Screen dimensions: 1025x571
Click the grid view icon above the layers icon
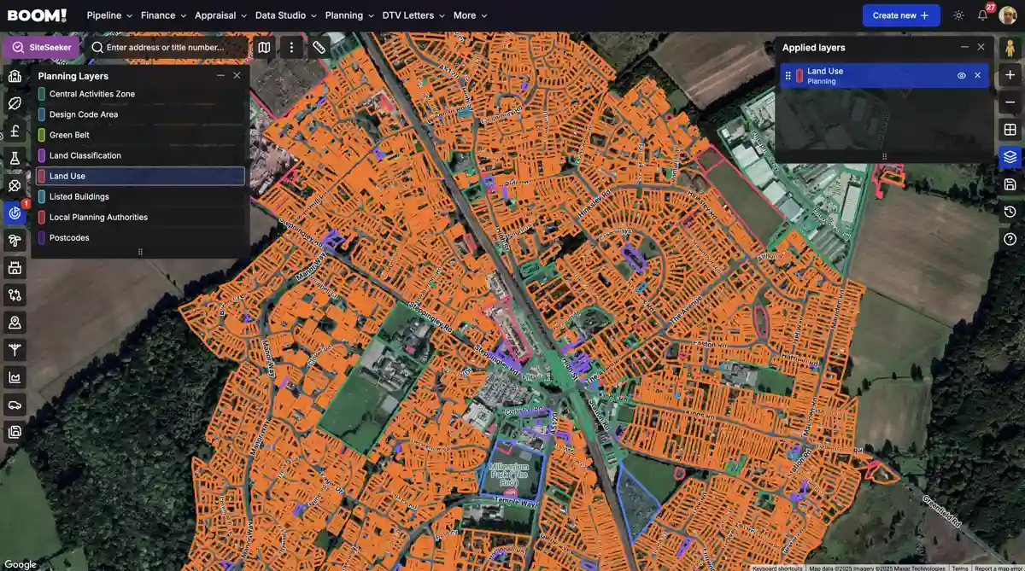pos(1010,130)
